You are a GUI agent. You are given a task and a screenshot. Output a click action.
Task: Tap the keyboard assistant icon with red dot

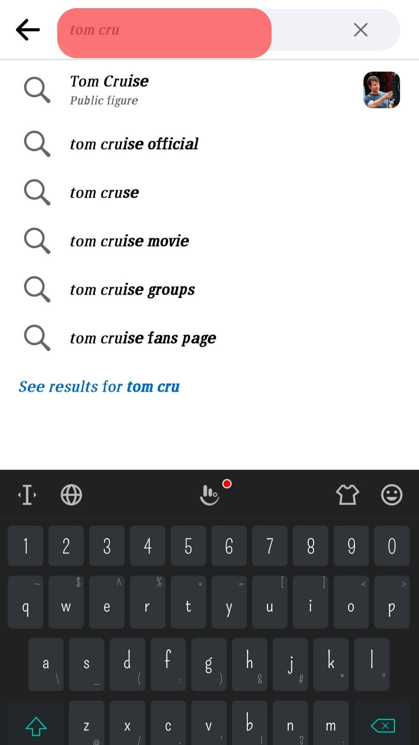(x=210, y=495)
